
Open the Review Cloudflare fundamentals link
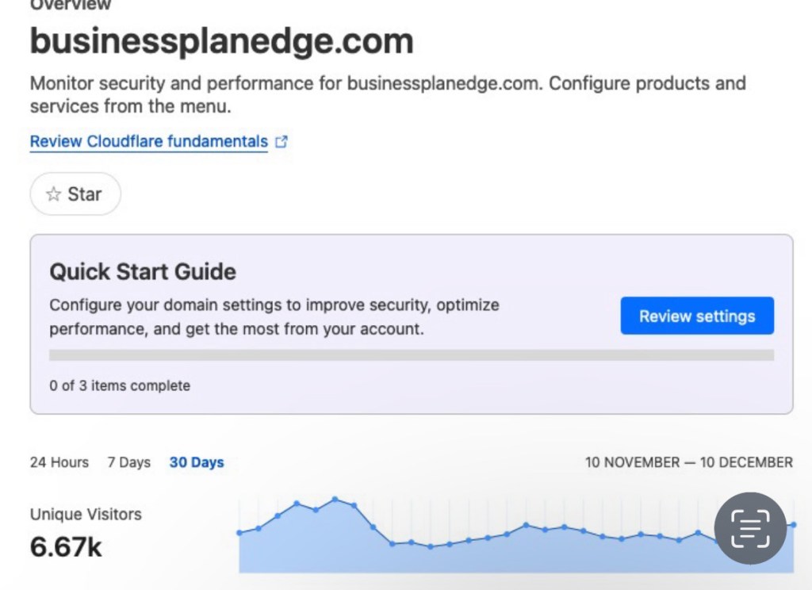pos(149,142)
